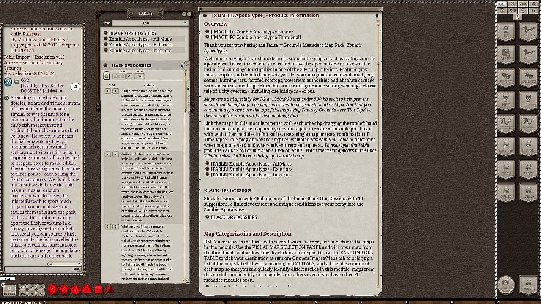Click the BLACK OPS DOSSIERS table scrollbar
The image size is (541, 304).
(185, 177)
